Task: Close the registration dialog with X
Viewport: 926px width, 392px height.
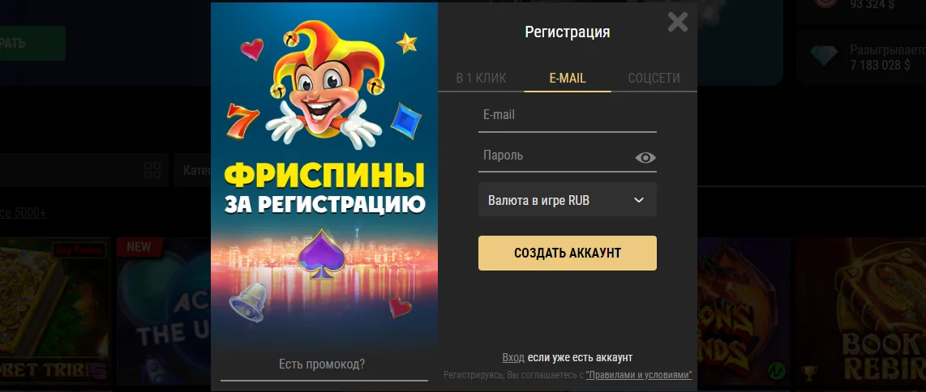Action: pos(677,22)
